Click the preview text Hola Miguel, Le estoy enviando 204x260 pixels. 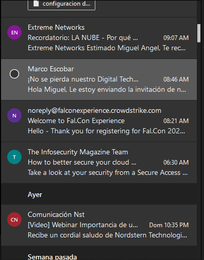[x=107, y=90]
